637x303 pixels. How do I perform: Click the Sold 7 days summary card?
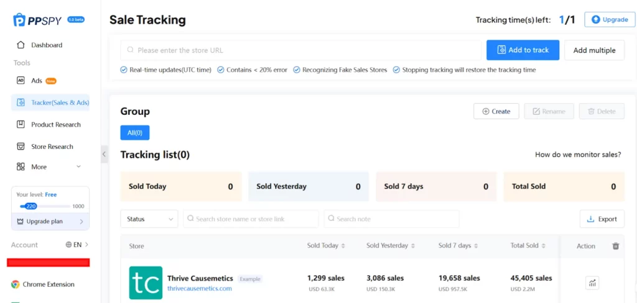click(436, 187)
